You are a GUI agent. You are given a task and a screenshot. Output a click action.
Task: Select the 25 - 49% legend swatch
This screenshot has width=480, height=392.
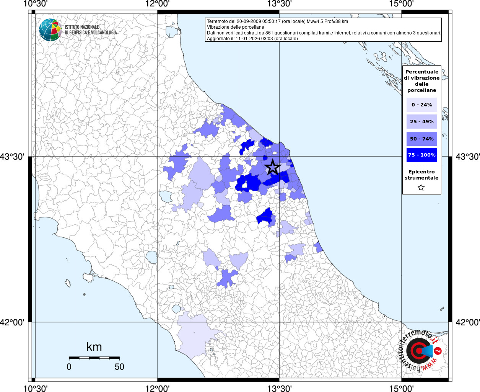[x=421, y=122]
